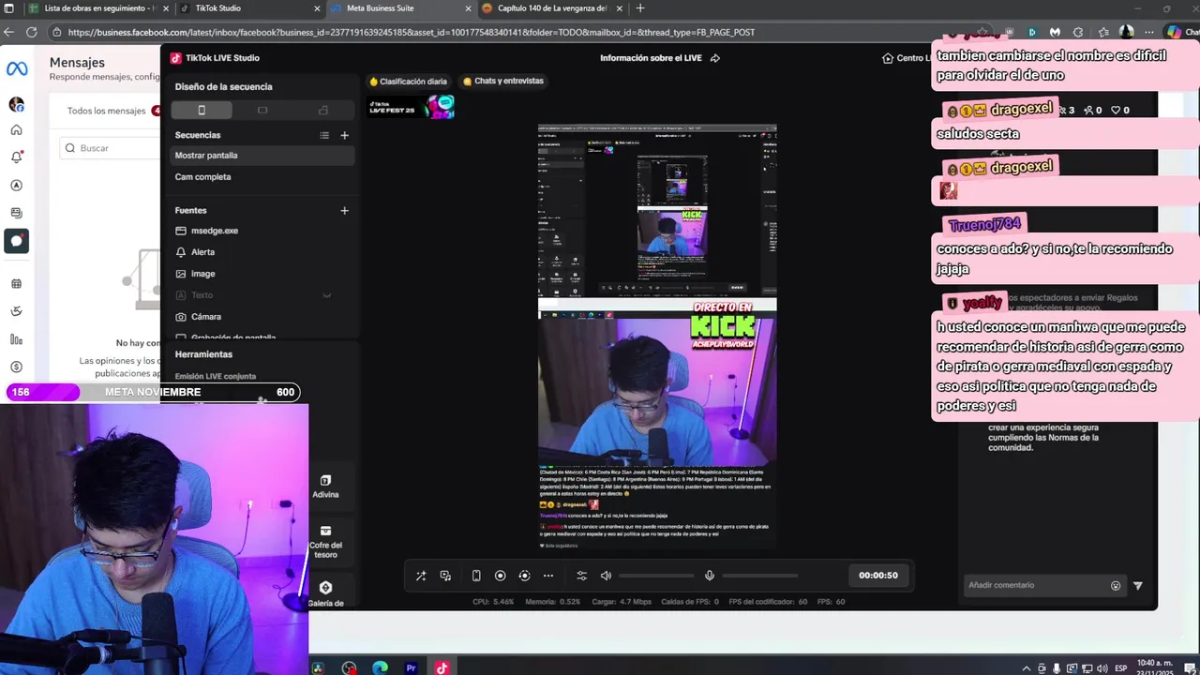Open the more options ellipsis in toolbar
Viewport: 1200px width, 675px height.
(x=548, y=576)
